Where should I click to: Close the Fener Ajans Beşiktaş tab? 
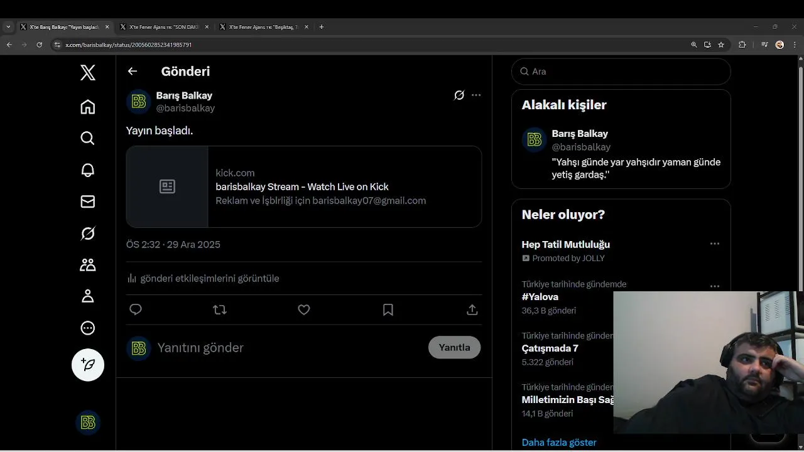(307, 27)
